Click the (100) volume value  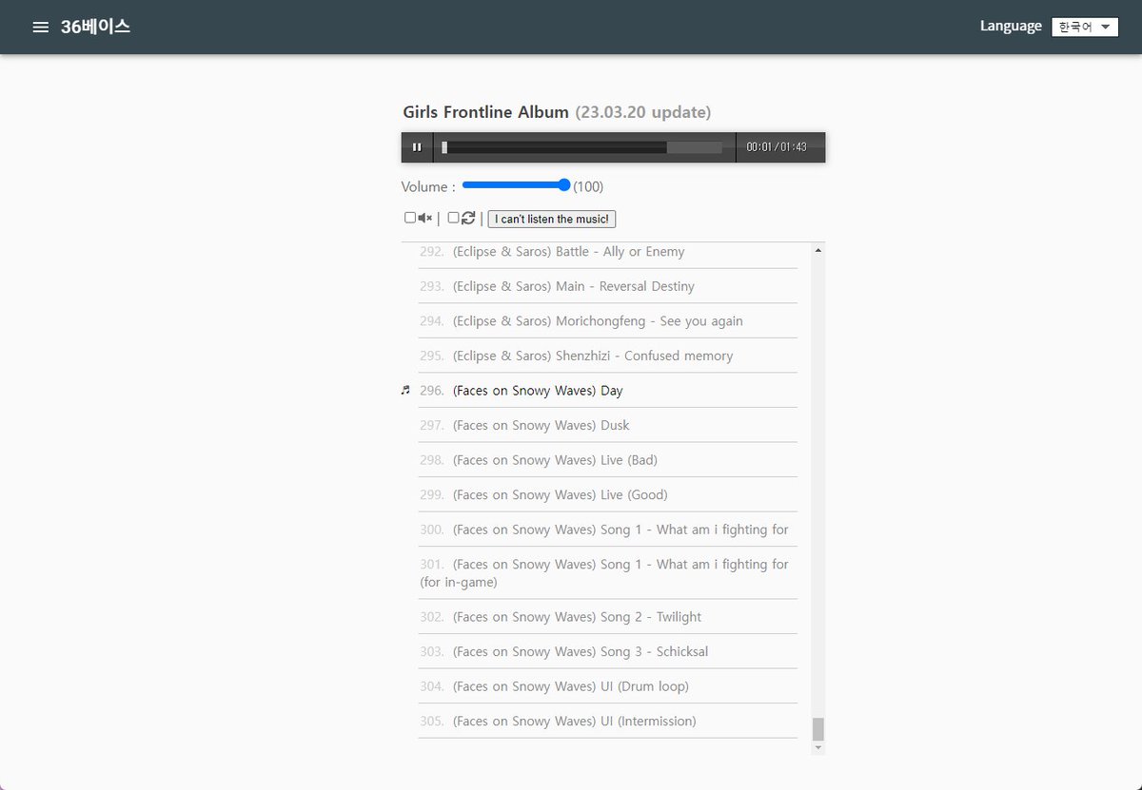[588, 186]
